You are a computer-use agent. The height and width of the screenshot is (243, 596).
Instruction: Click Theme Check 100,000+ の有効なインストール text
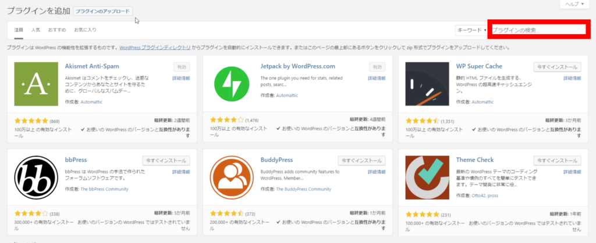pyautogui.click(x=435, y=225)
